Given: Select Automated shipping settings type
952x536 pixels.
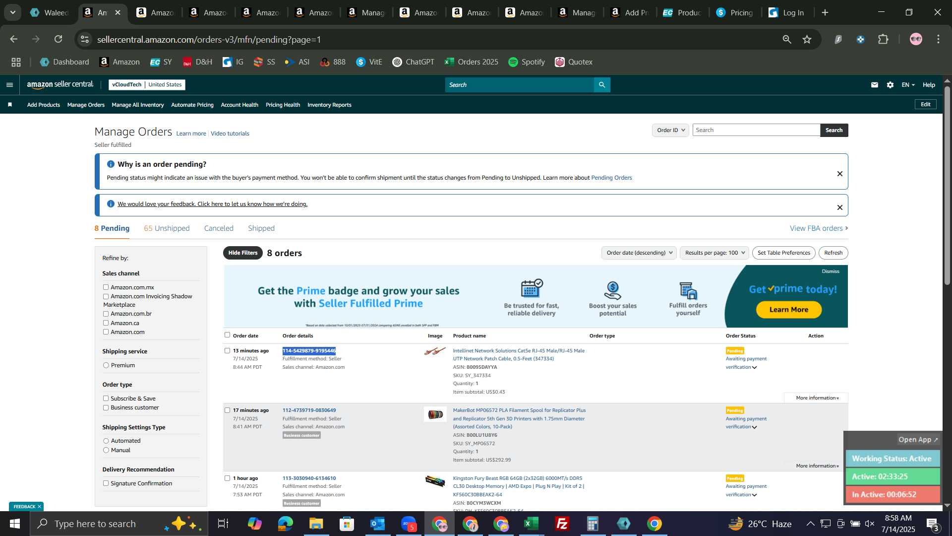Looking at the screenshot, I should click(x=106, y=441).
